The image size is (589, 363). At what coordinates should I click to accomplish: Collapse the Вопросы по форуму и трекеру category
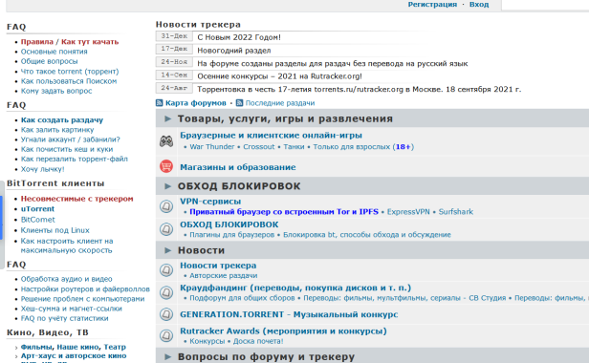coord(168,356)
